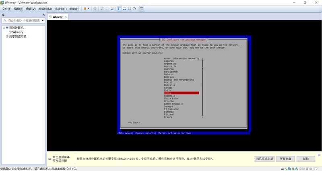
Task: Open the dropdown arrow beside the pause icon
Action: [x=89, y=9]
